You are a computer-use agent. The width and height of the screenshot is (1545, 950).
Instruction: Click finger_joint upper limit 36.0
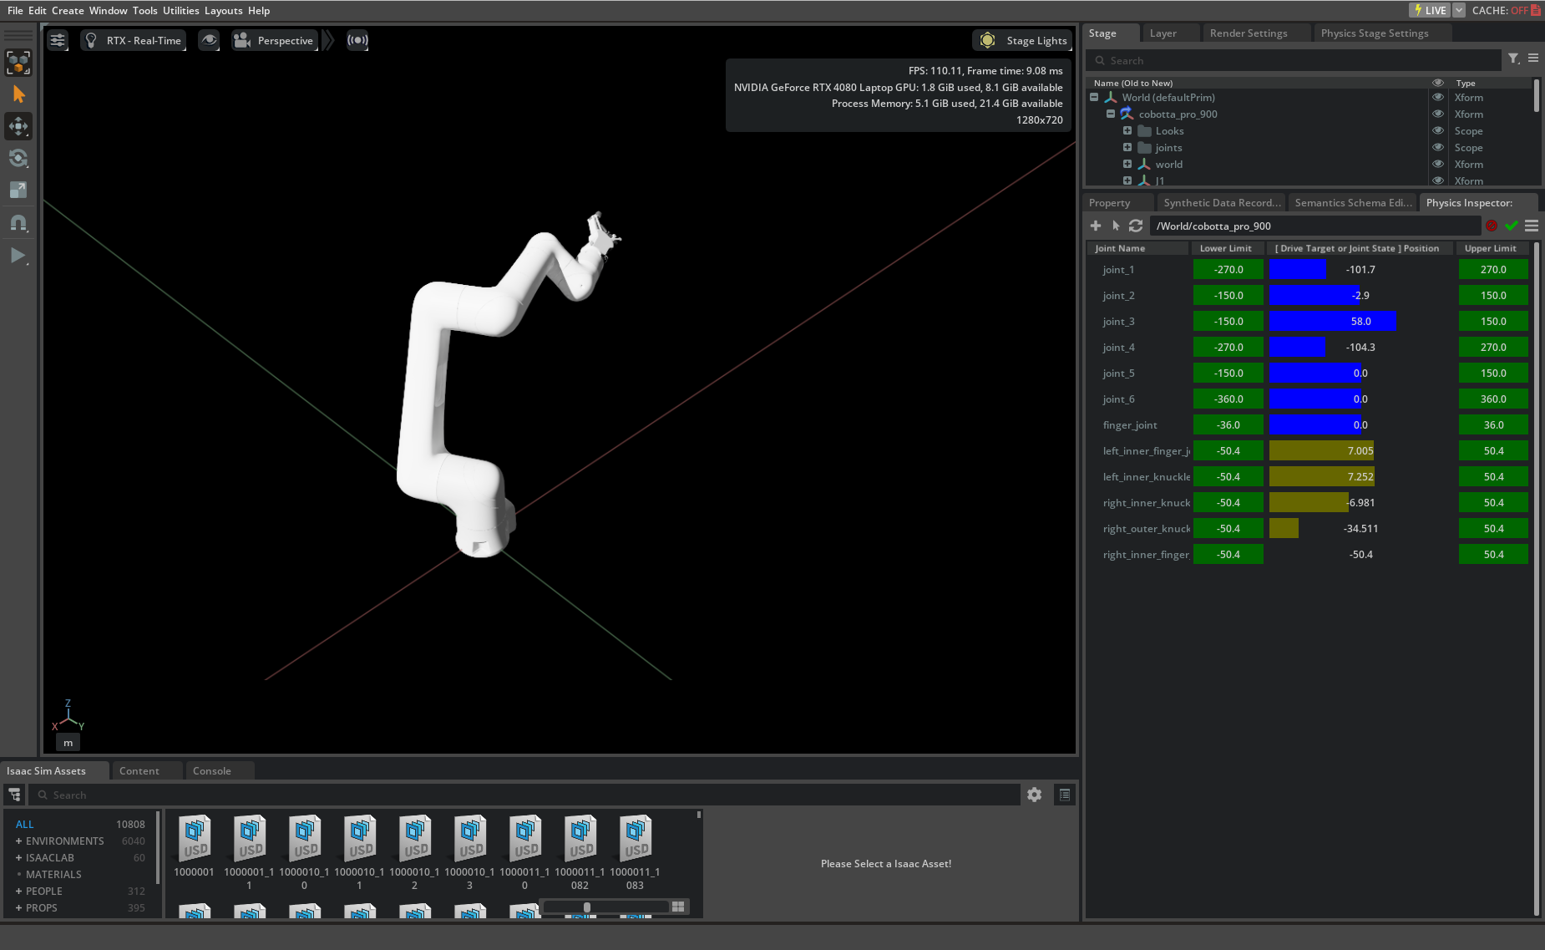tap(1493, 424)
